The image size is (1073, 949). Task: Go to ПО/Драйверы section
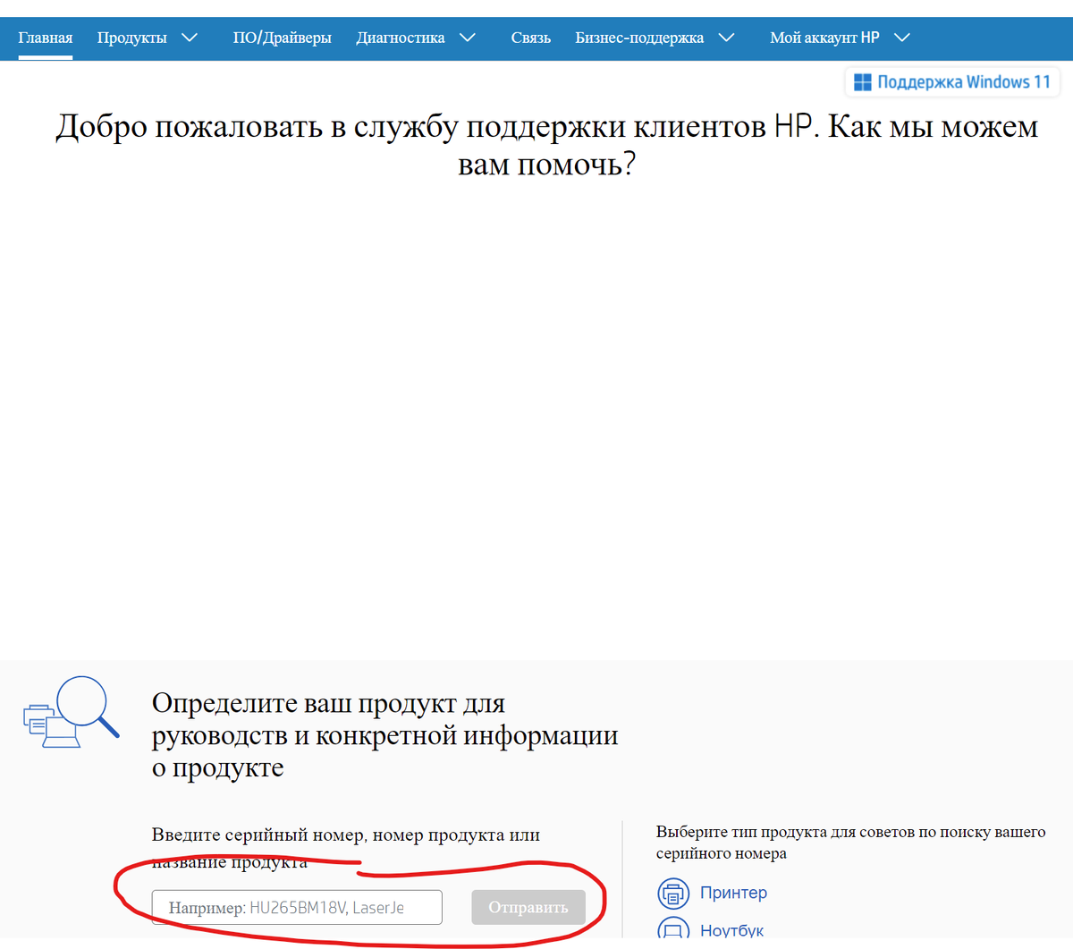283,38
